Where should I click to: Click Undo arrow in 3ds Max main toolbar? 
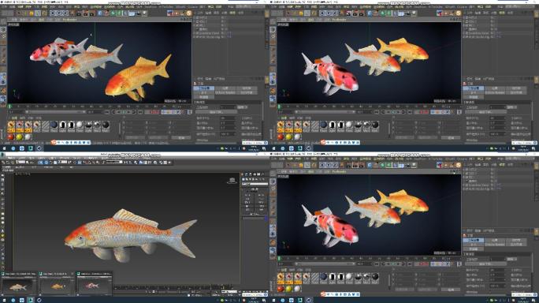tap(4, 163)
